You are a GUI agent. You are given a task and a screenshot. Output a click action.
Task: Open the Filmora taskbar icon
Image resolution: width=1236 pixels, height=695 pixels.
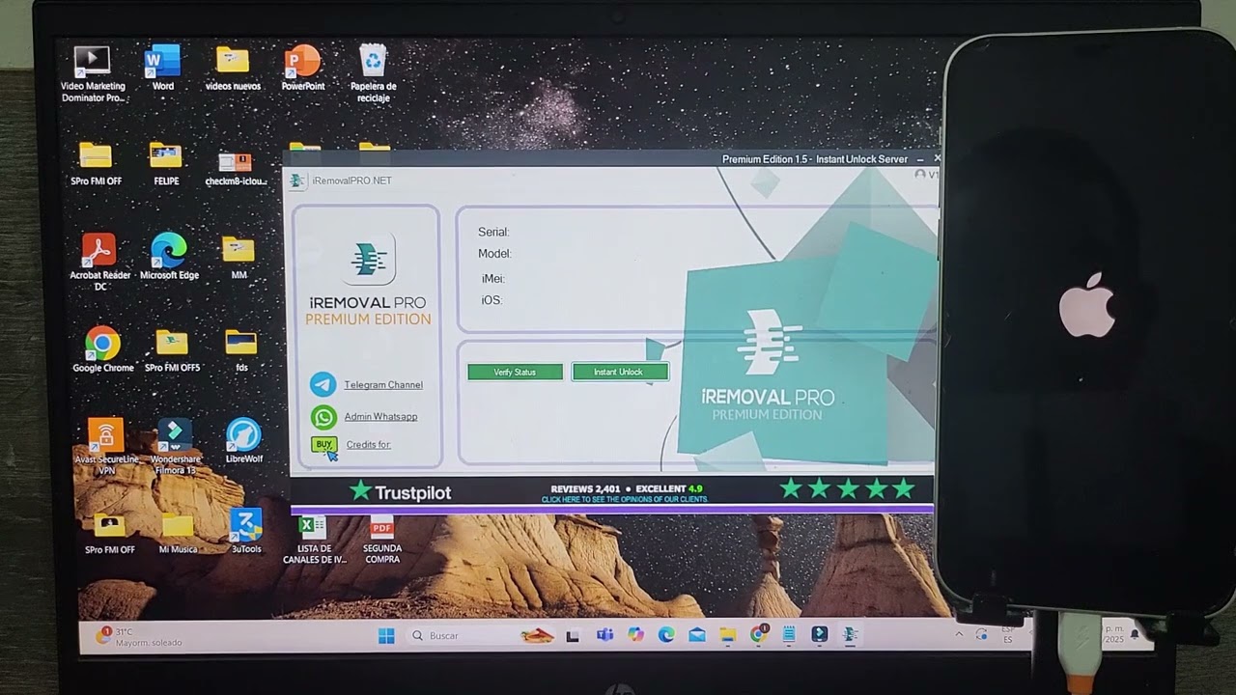coord(820,634)
